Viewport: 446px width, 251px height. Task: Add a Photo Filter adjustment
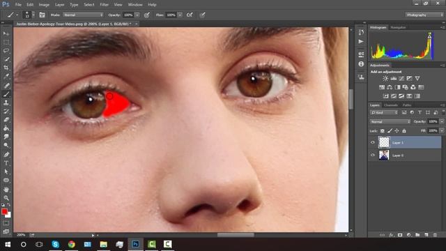406,87
